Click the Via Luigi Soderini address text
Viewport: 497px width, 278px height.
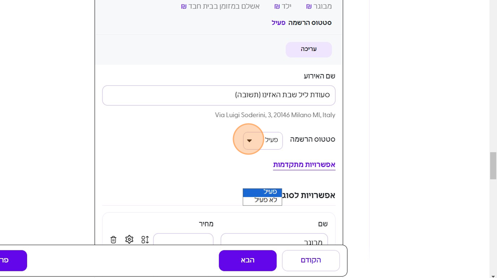click(275, 115)
